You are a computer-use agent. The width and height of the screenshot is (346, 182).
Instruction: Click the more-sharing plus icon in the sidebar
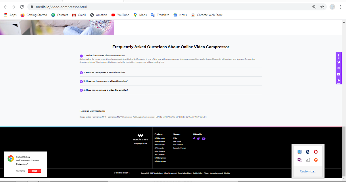[x=339, y=80]
